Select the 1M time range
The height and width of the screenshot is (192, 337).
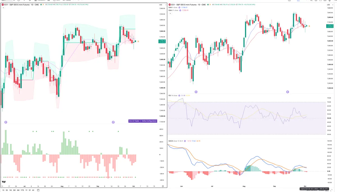pos(10,190)
